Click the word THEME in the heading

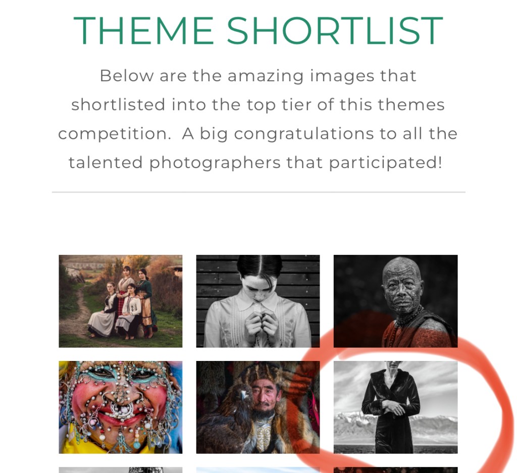pyautogui.click(x=143, y=30)
